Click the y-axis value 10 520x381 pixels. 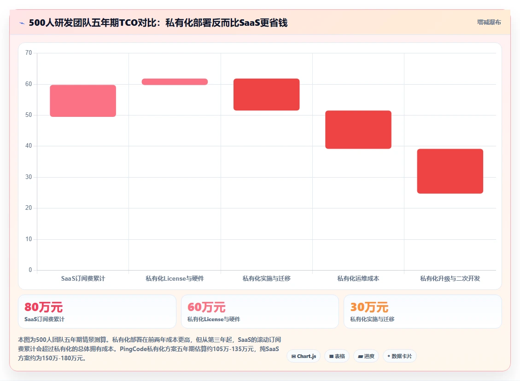tap(29, 239)
